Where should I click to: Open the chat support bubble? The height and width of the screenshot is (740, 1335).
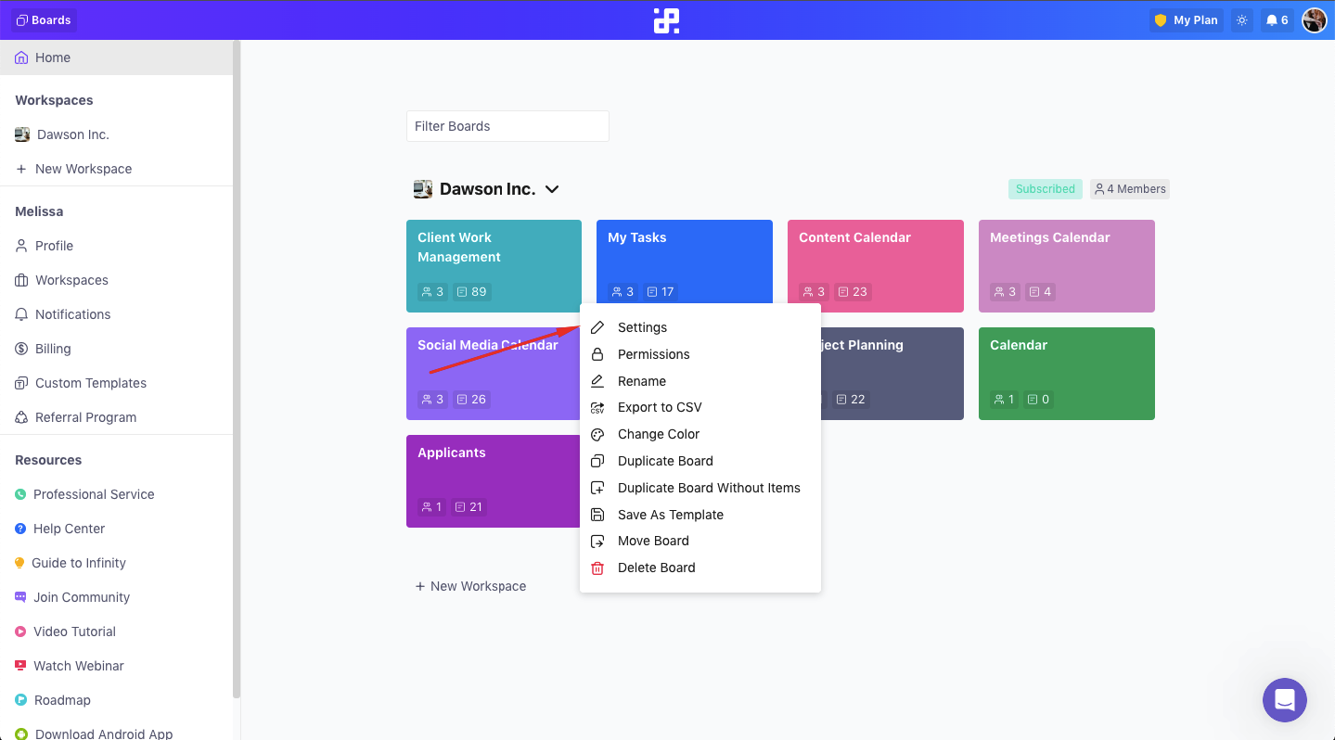point(1284,700)
